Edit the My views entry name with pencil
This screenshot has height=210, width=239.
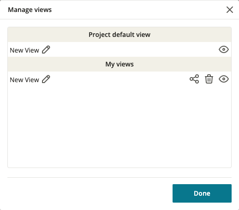(46, 79)
